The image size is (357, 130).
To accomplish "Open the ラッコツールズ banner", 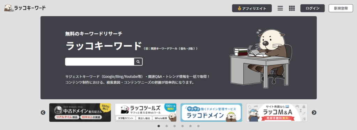I will [146, 113].
